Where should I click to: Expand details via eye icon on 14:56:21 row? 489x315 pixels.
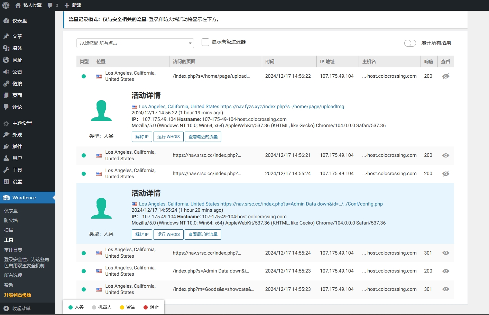(x=445, y=155)
